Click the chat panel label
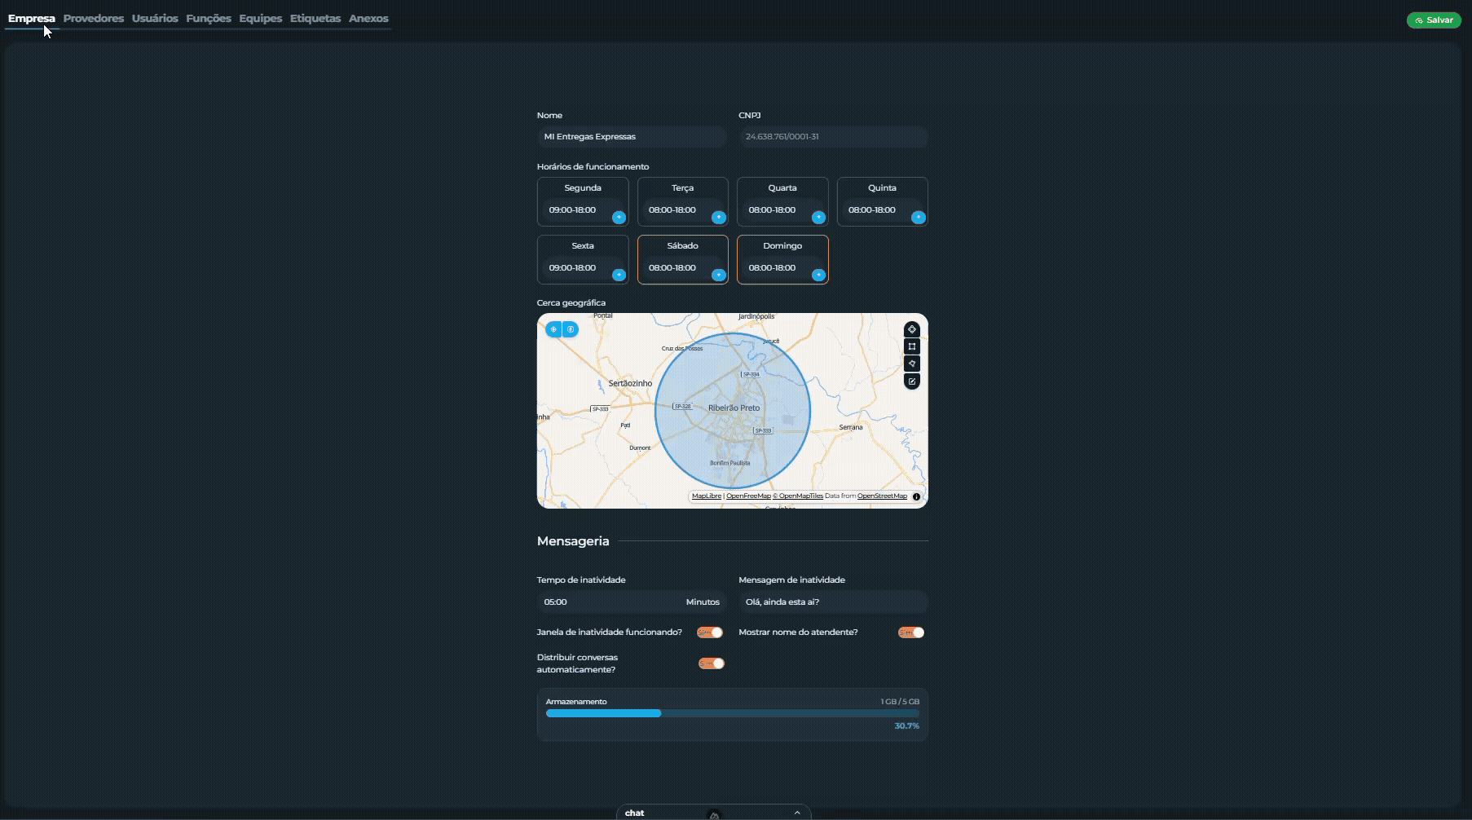 (x=634, y=813)
